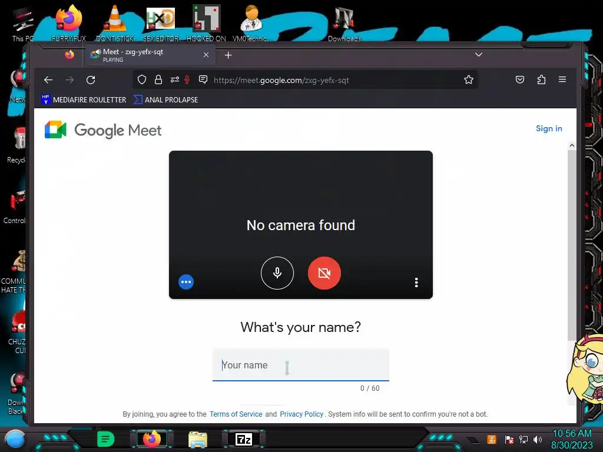Open the Downloads desktop icon
Image resolution: width=603 pixels, height=452 pixels.
tap(344, 23)
